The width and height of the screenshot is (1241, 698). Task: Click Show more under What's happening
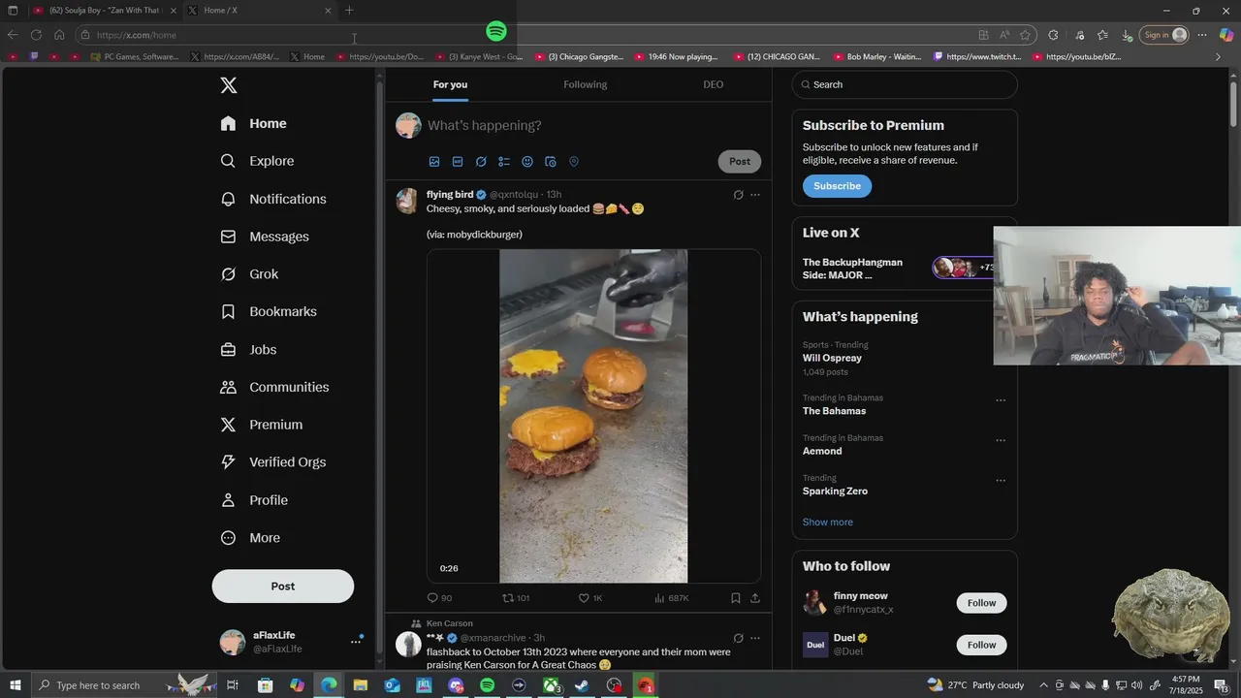[x=828, y=522]
